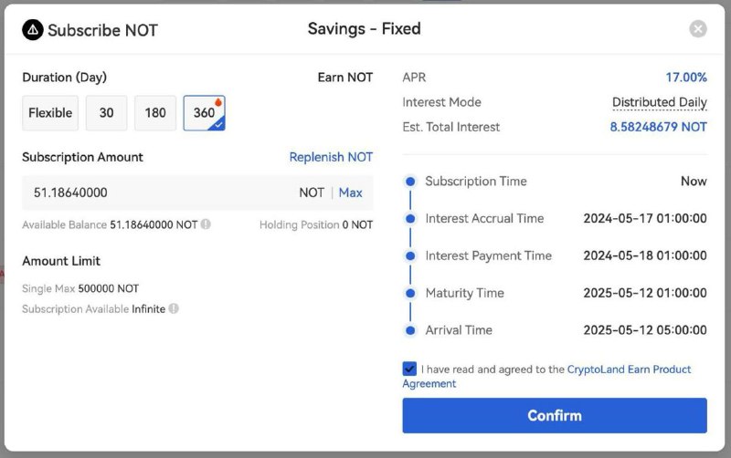
Task: Click Interest Payment Time 2024-05-18 01:00:00
Action: tap(645, 255)
